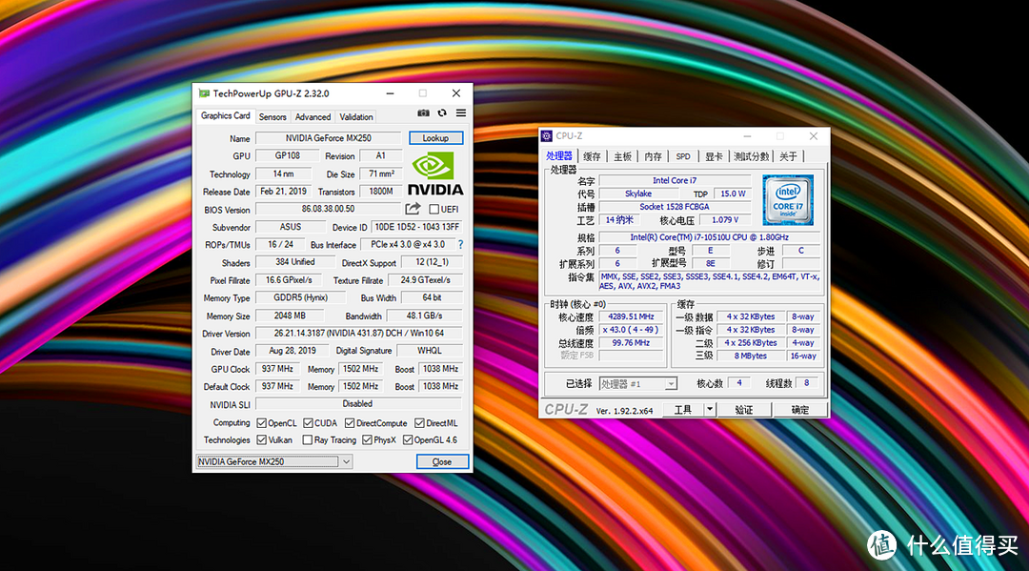1029x571 pixels.
Task: Click the 验证 button in CPU-Z
Action: (744, 410)
